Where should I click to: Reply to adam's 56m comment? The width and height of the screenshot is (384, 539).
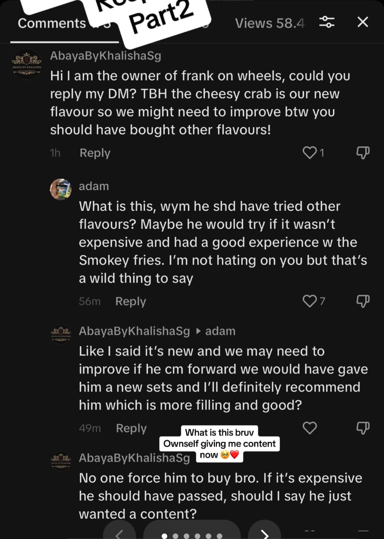coord(130,302)
